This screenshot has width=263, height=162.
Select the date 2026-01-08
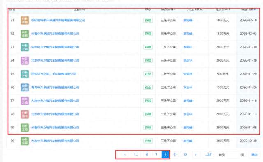248,128
